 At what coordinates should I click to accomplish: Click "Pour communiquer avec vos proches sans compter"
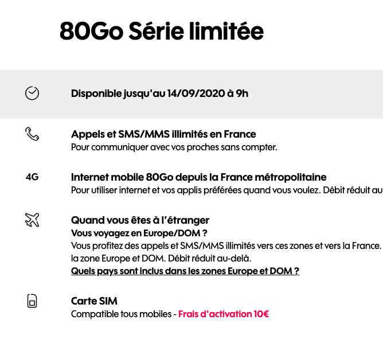pos(174,147)
